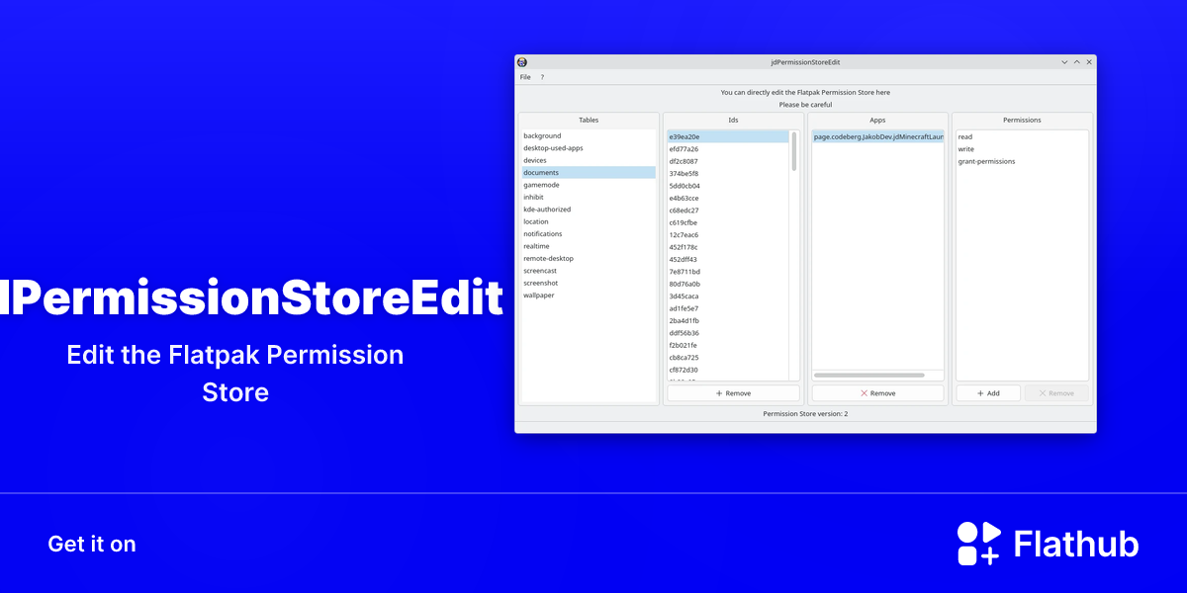The width and height of the screenshot is (1187, 593).
Task: Click the Add permission button
Action: click(x=988, y=393)
